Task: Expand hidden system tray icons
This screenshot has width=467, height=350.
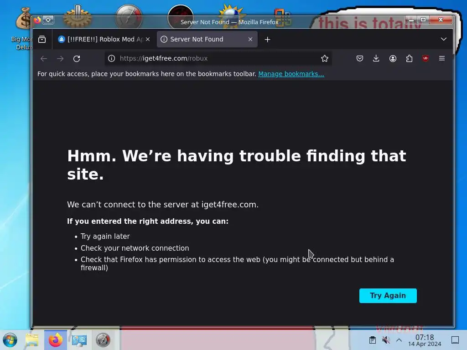Action: click(399, 340)
